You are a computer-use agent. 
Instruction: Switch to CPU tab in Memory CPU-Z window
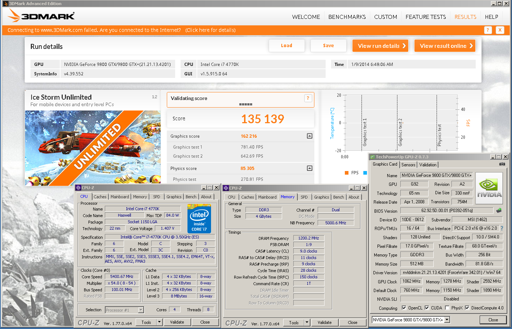pos(231,197)
